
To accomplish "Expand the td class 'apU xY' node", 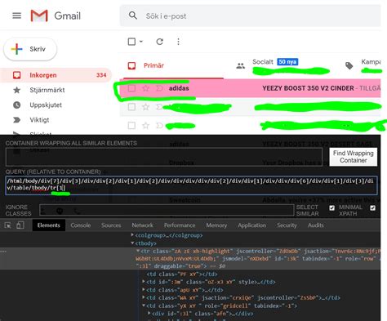I will [x=144, y=290].
